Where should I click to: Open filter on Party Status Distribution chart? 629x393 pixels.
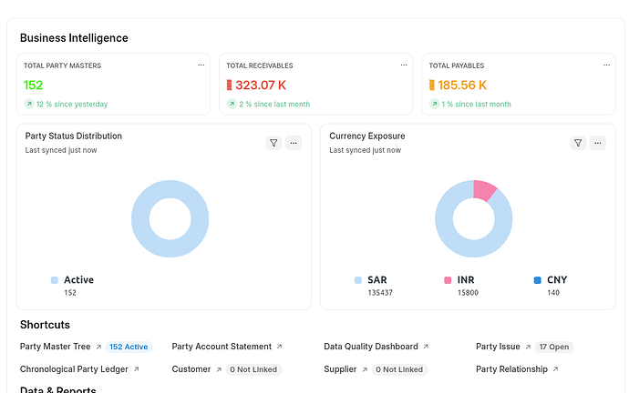(x=273, y=143)
